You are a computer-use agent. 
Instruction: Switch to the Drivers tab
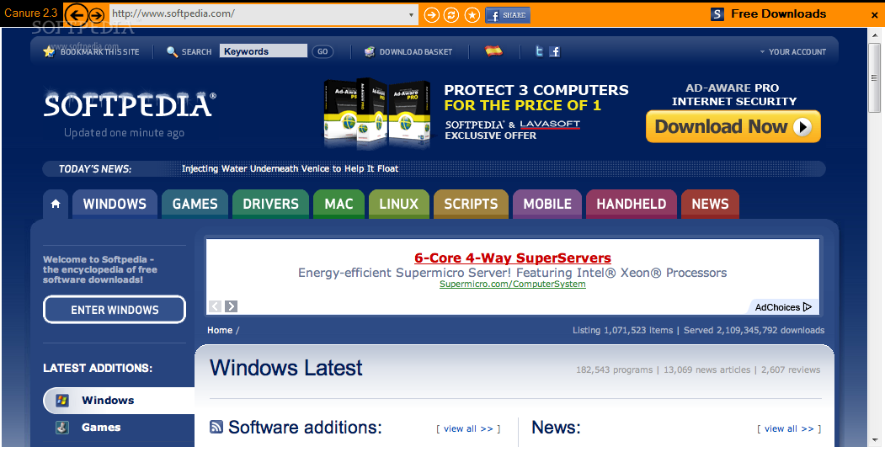click(x=270, y=204)
